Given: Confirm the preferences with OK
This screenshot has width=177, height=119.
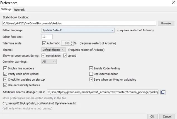Looking at the screenshot, I should click(152, 116).
